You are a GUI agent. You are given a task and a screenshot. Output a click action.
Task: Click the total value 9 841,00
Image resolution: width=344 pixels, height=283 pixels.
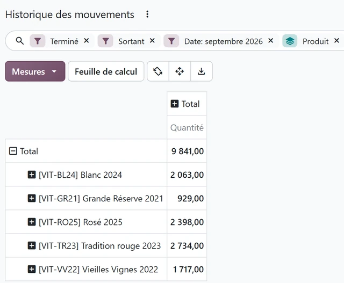[188, 151]
